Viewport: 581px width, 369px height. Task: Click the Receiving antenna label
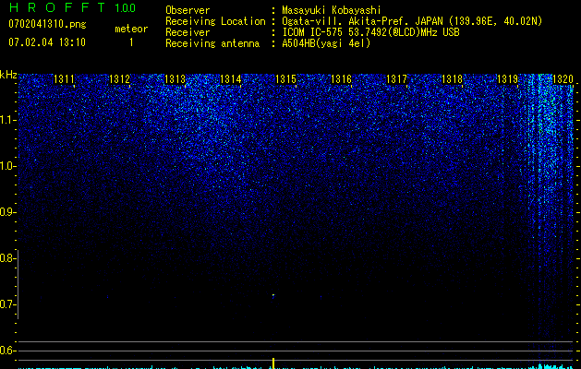[212, 43]
